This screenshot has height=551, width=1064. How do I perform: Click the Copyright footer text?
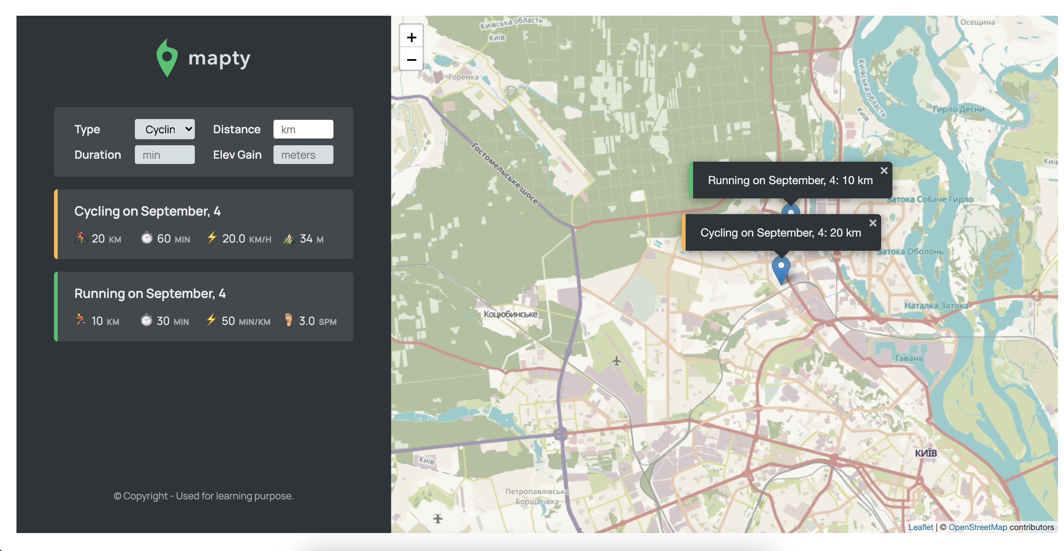204,496
